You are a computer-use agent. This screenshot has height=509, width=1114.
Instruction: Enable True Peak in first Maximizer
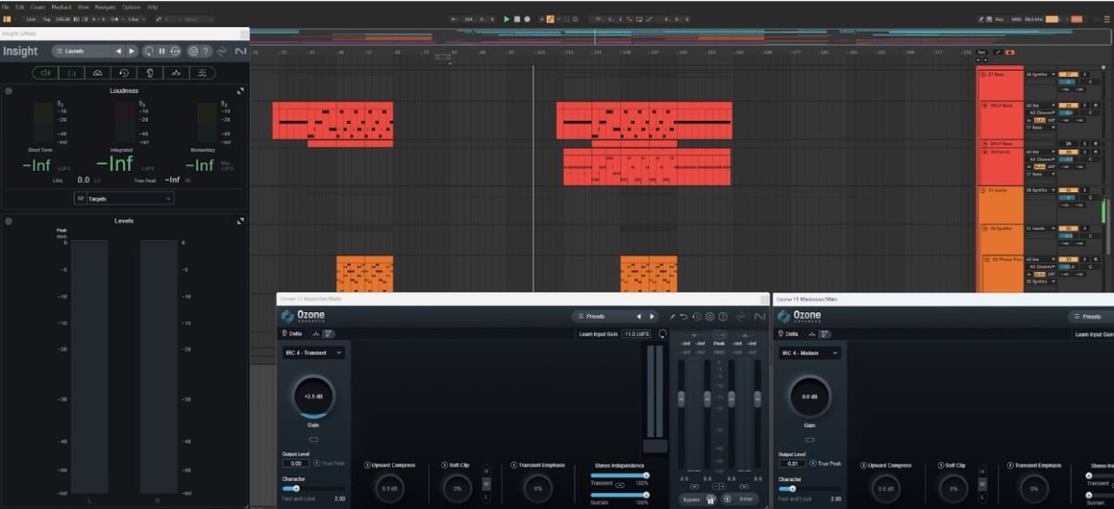(x=316, y=463)
